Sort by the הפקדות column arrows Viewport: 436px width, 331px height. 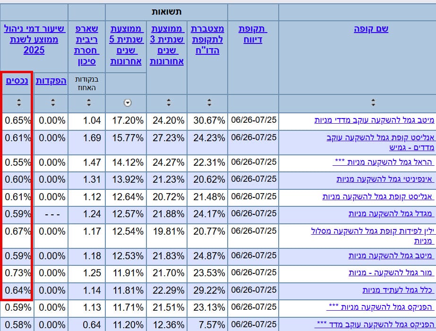53,102
